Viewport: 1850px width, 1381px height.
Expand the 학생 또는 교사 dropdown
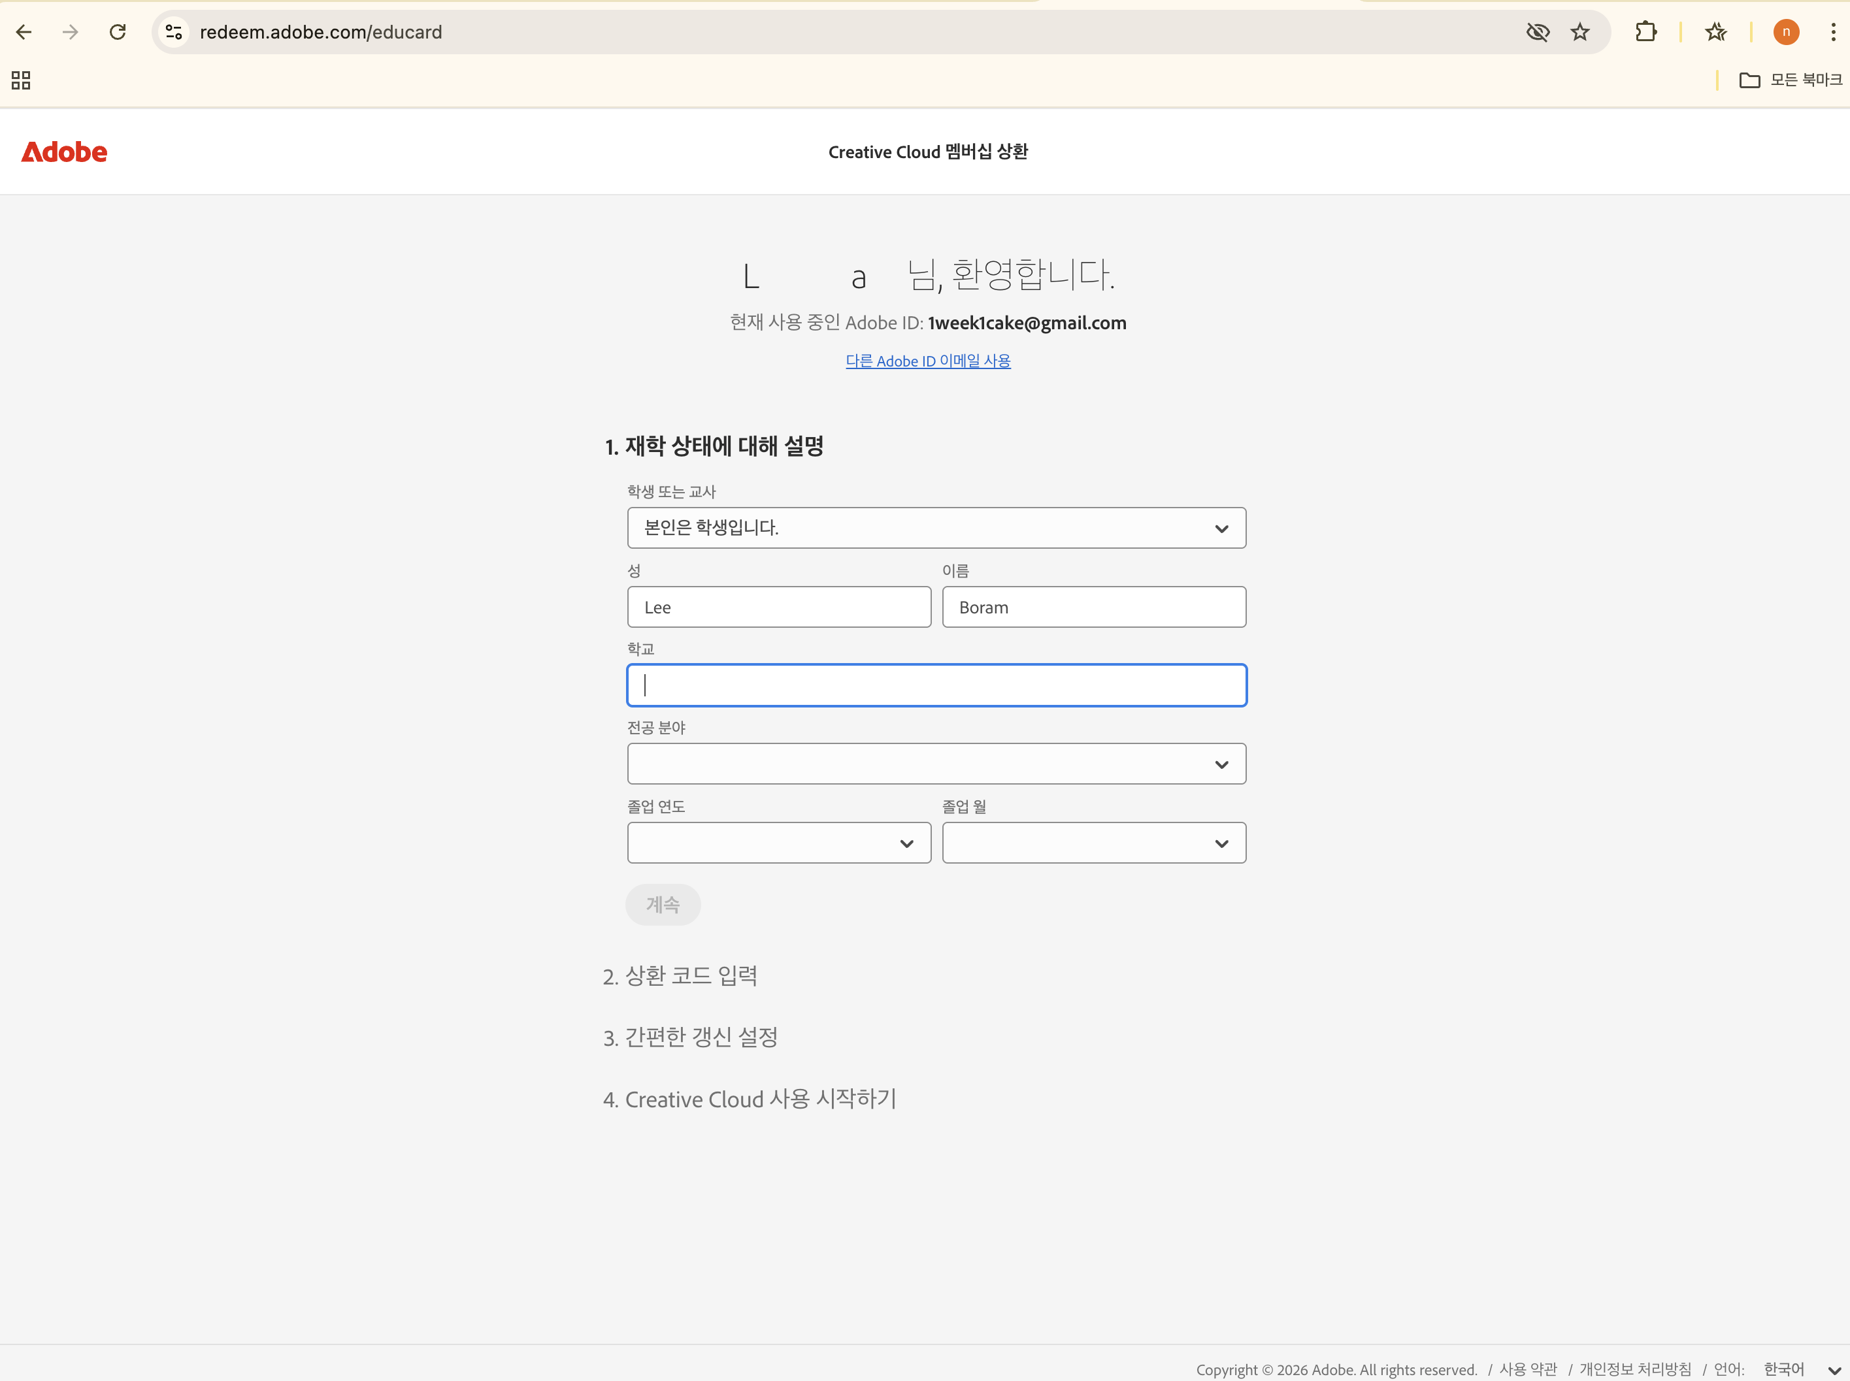pos(936,527)
